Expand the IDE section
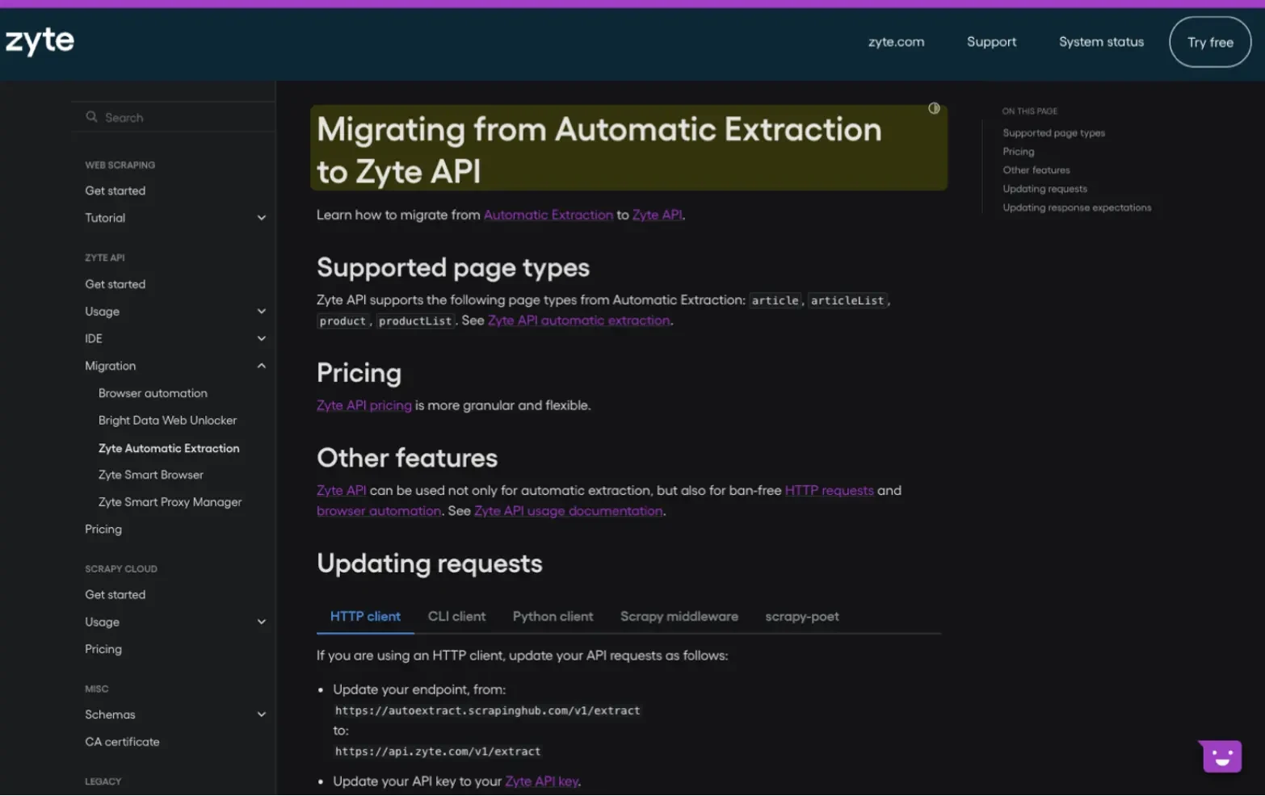 point(261,338)
